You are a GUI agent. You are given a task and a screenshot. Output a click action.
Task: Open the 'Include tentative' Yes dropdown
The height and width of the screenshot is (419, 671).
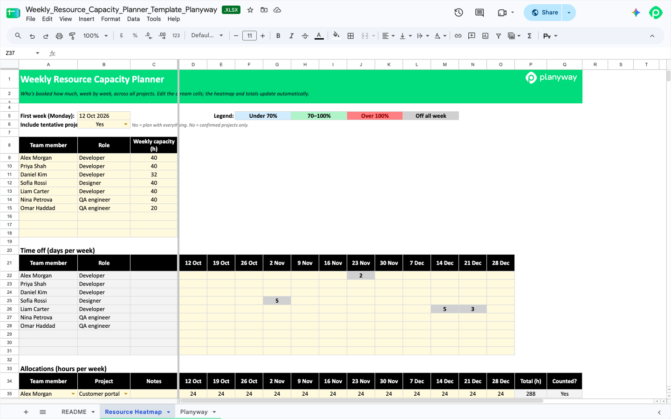126,124
